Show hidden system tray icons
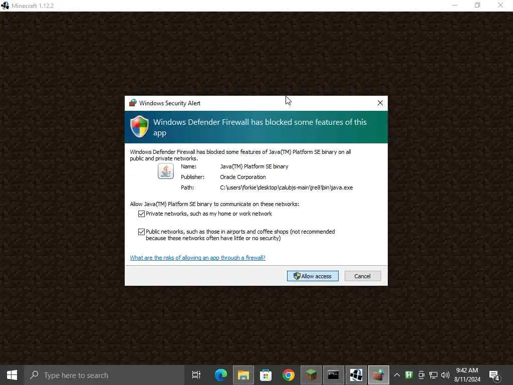Image resolution: width=513 pixels, height=385 pixels. click(397, 375)
